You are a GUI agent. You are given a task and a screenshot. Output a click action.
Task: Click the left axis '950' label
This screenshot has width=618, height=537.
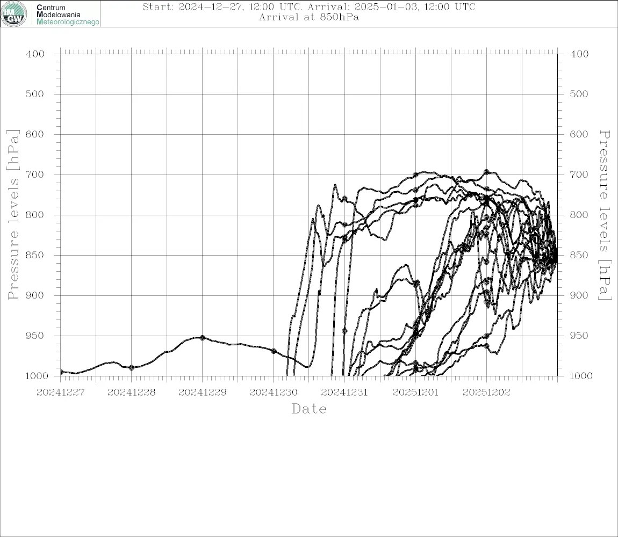coord(35,336)
